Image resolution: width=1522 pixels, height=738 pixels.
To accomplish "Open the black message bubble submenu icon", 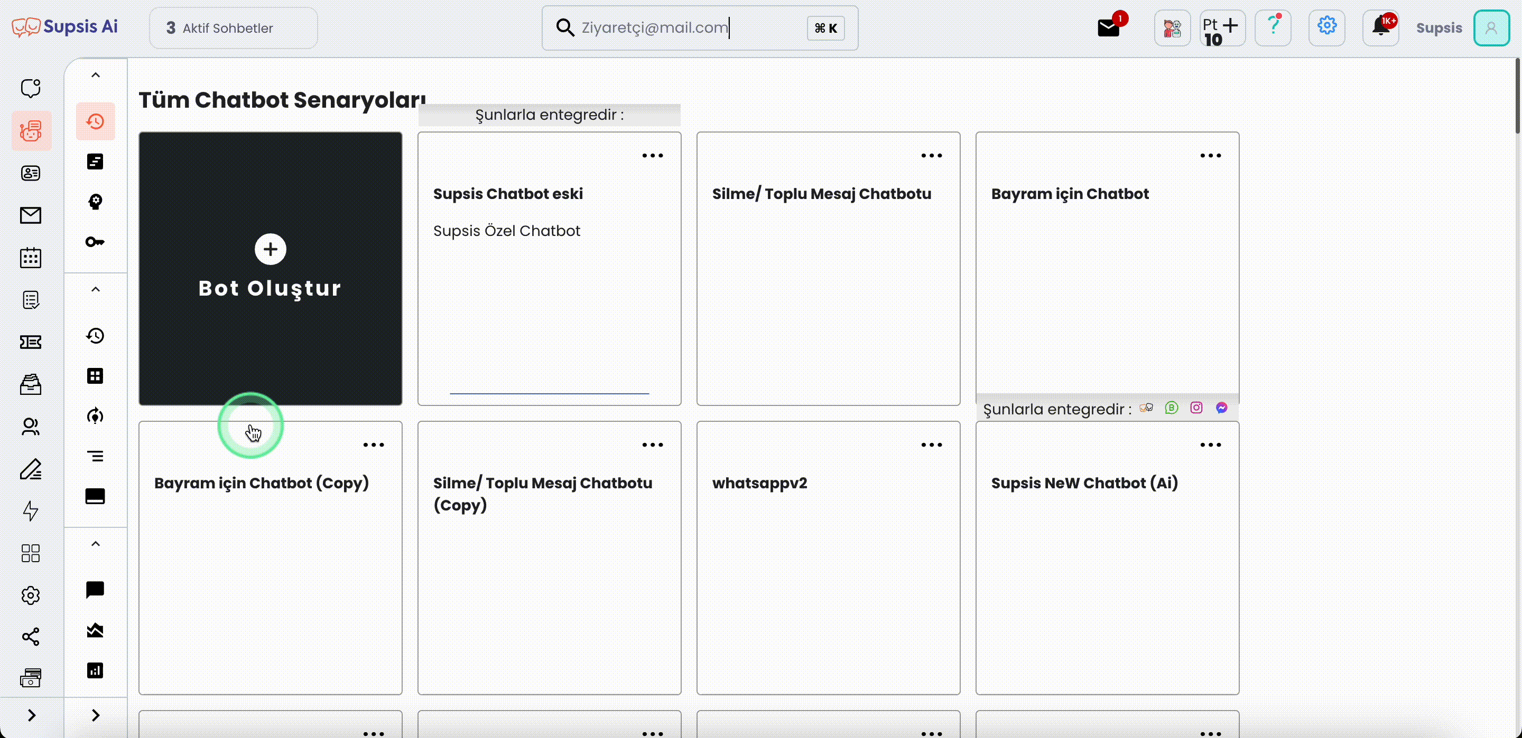I will pyautogui.click(x=95, y=590).
